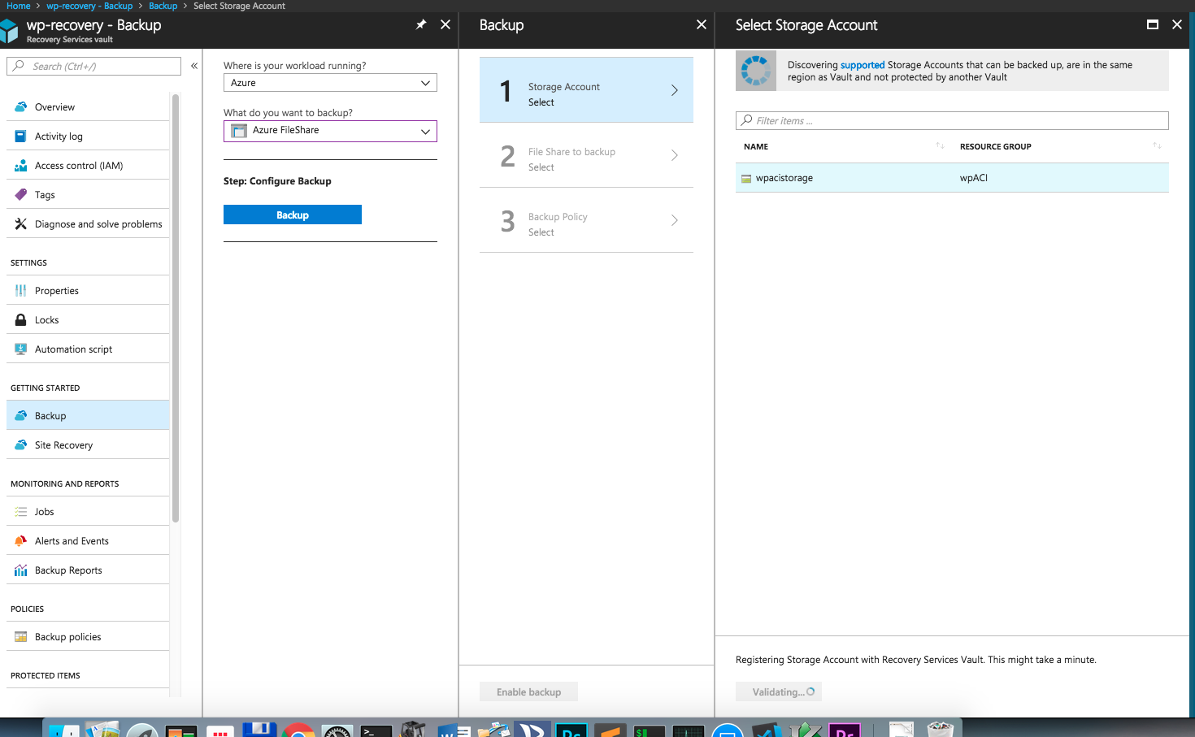
Task: Close the wp-recovery Backup blade
Action: 445,24
